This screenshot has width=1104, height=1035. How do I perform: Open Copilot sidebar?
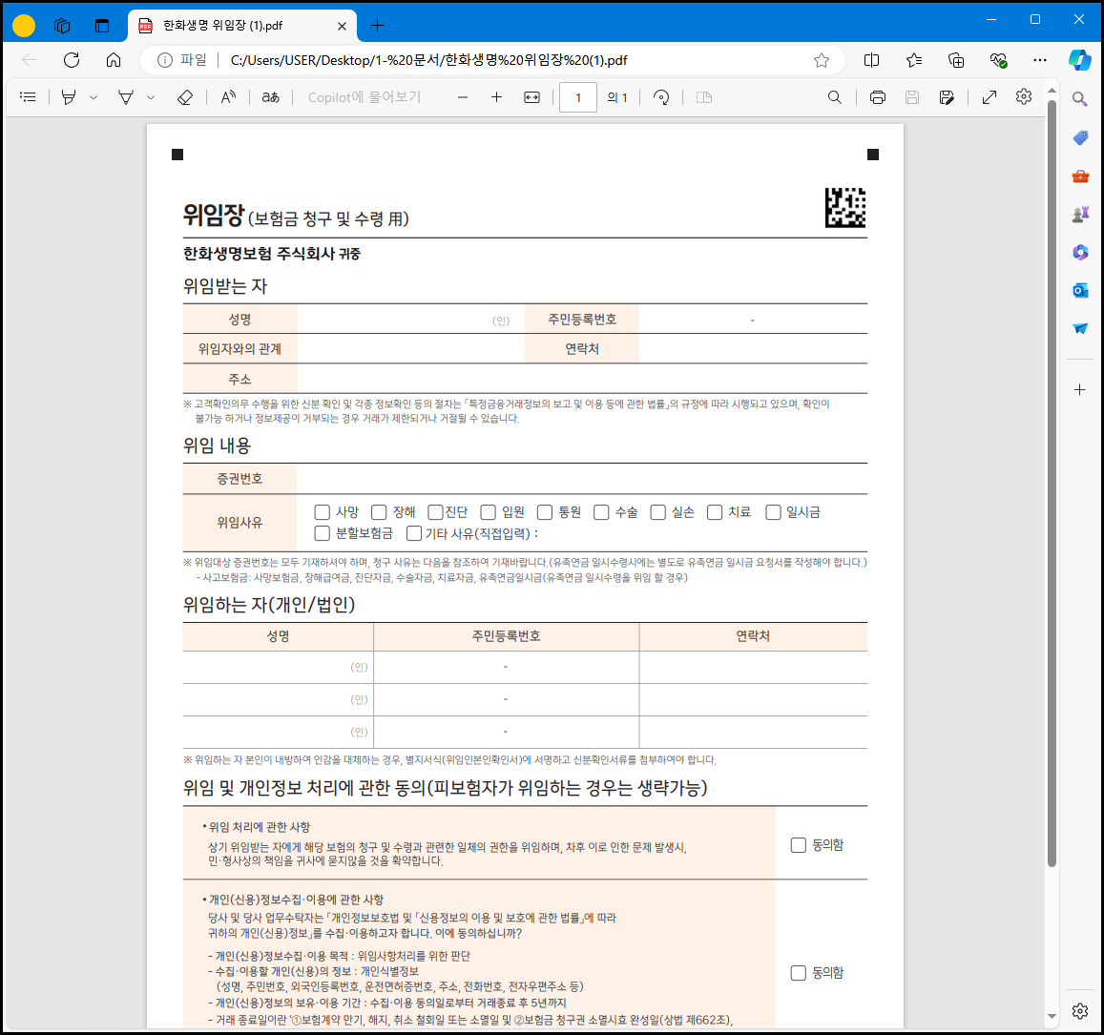[x=1079, y=60]
